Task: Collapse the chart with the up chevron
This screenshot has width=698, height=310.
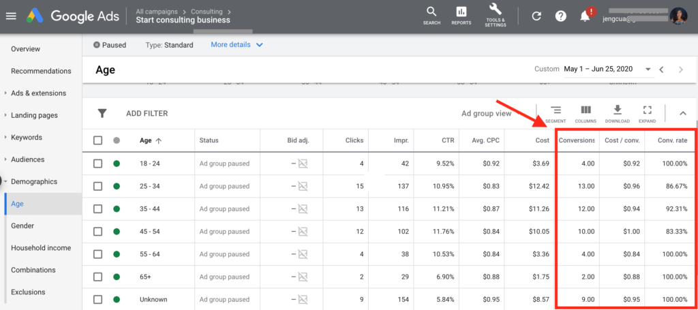Action: tap(683, 113)
